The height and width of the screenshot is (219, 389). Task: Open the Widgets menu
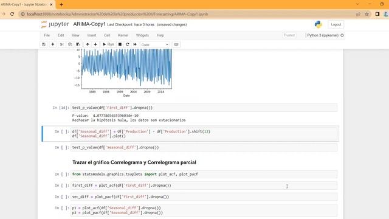coord(142,35)
